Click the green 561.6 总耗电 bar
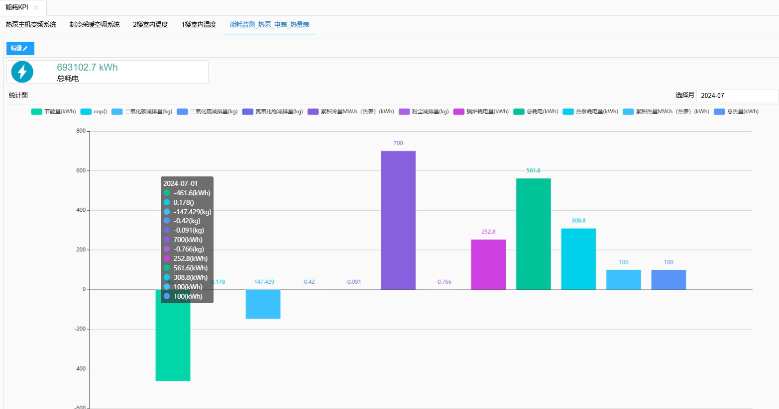This screenshot has height=409, width=779. tap(533, 234)
